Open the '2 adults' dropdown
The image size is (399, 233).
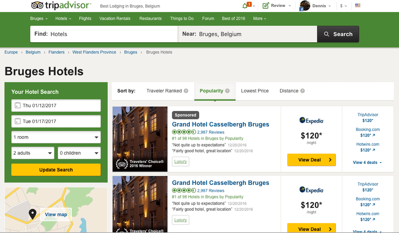[32, 152]
